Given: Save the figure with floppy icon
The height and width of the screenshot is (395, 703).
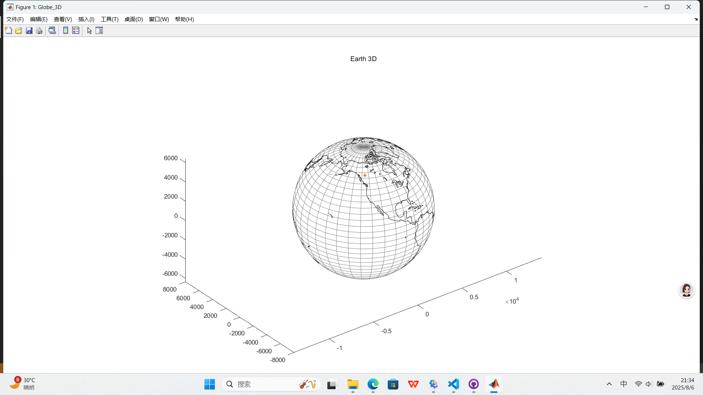Looking at the screenshot, I should (29, 31).
